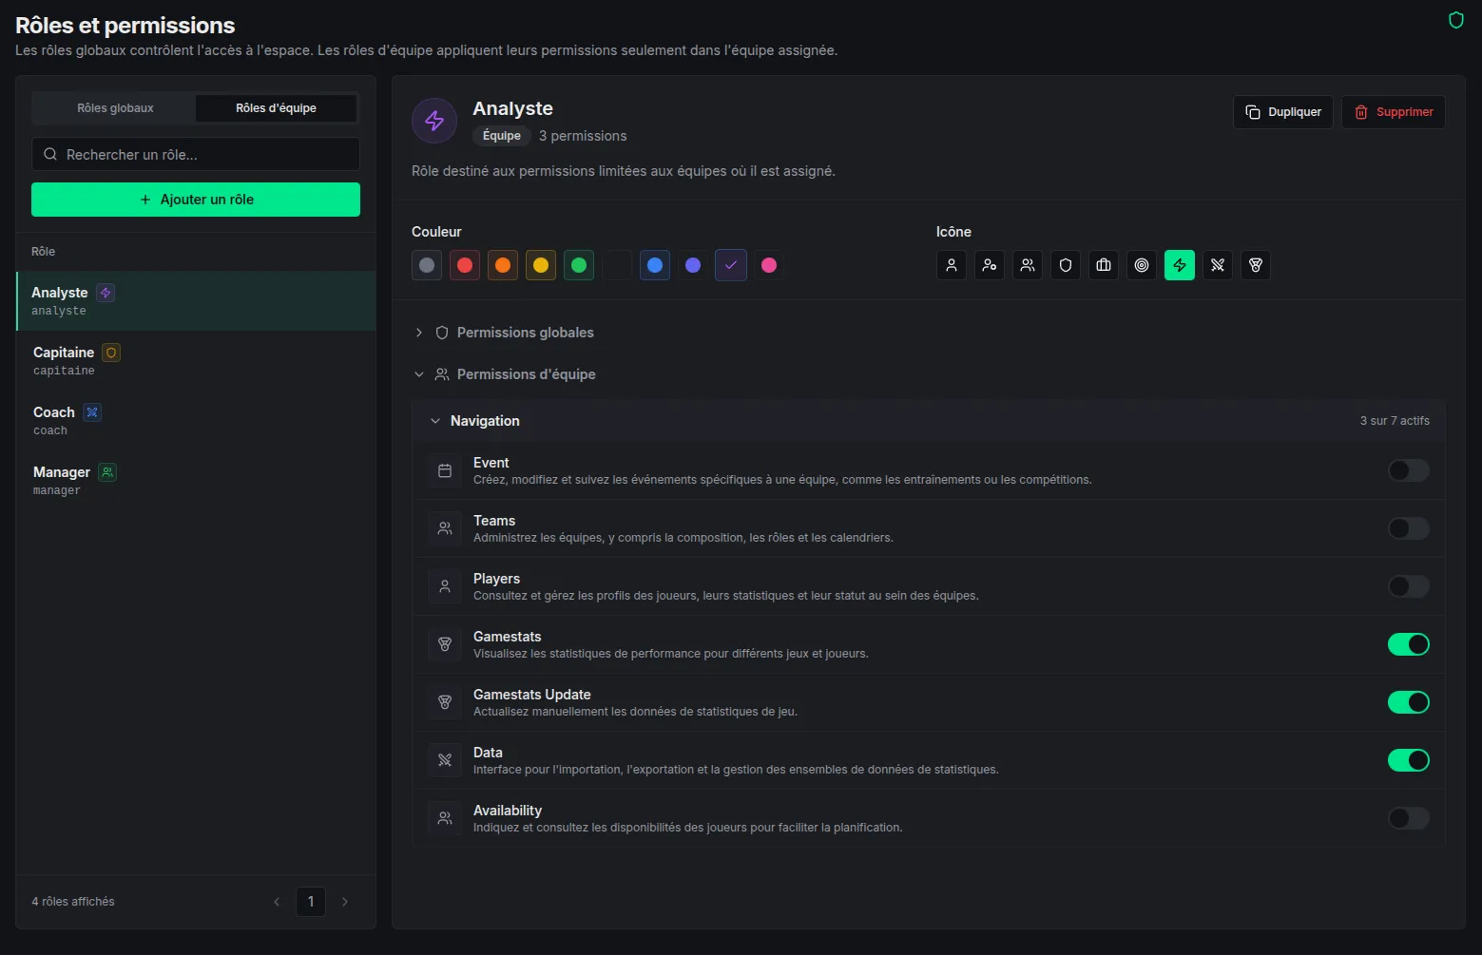
Task: Disable the Data permission toggle
Action: coord(1409,760)
